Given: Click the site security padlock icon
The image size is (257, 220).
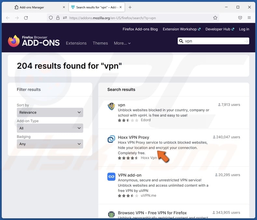Looking at the screenshot, I should (x=58, y=18).
